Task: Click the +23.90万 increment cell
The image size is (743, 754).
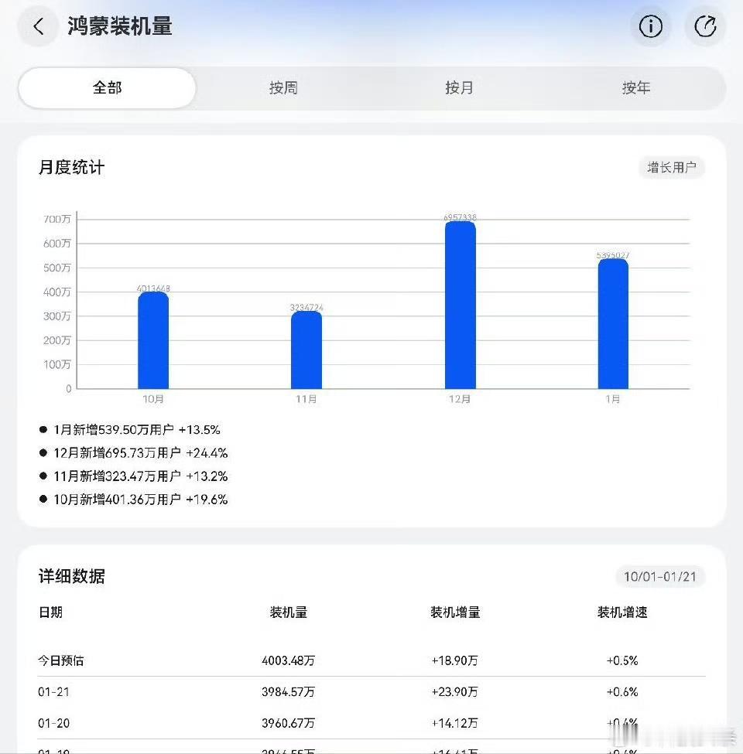Action: click(x=455, y=691)
